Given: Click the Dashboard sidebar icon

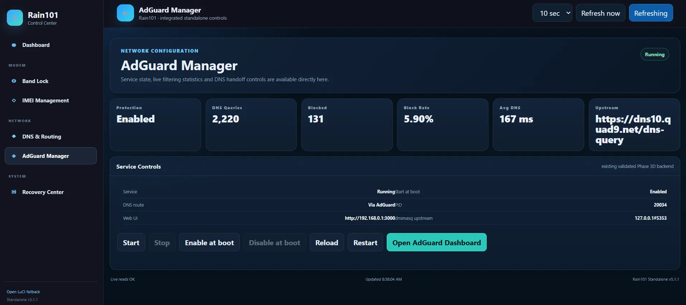Looking at the screenshot, I should [x=14, y=45].
